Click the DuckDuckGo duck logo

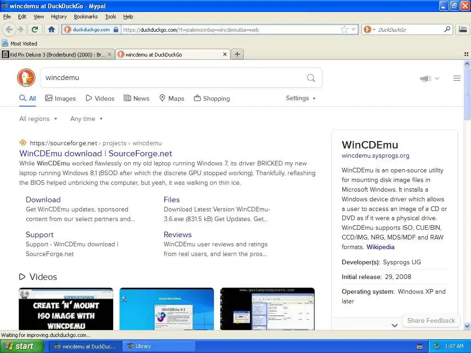[26, 78]
